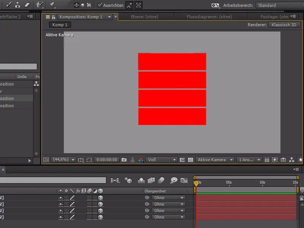Toggle the Ausrichten checkbox

click(x=100, y=5)
